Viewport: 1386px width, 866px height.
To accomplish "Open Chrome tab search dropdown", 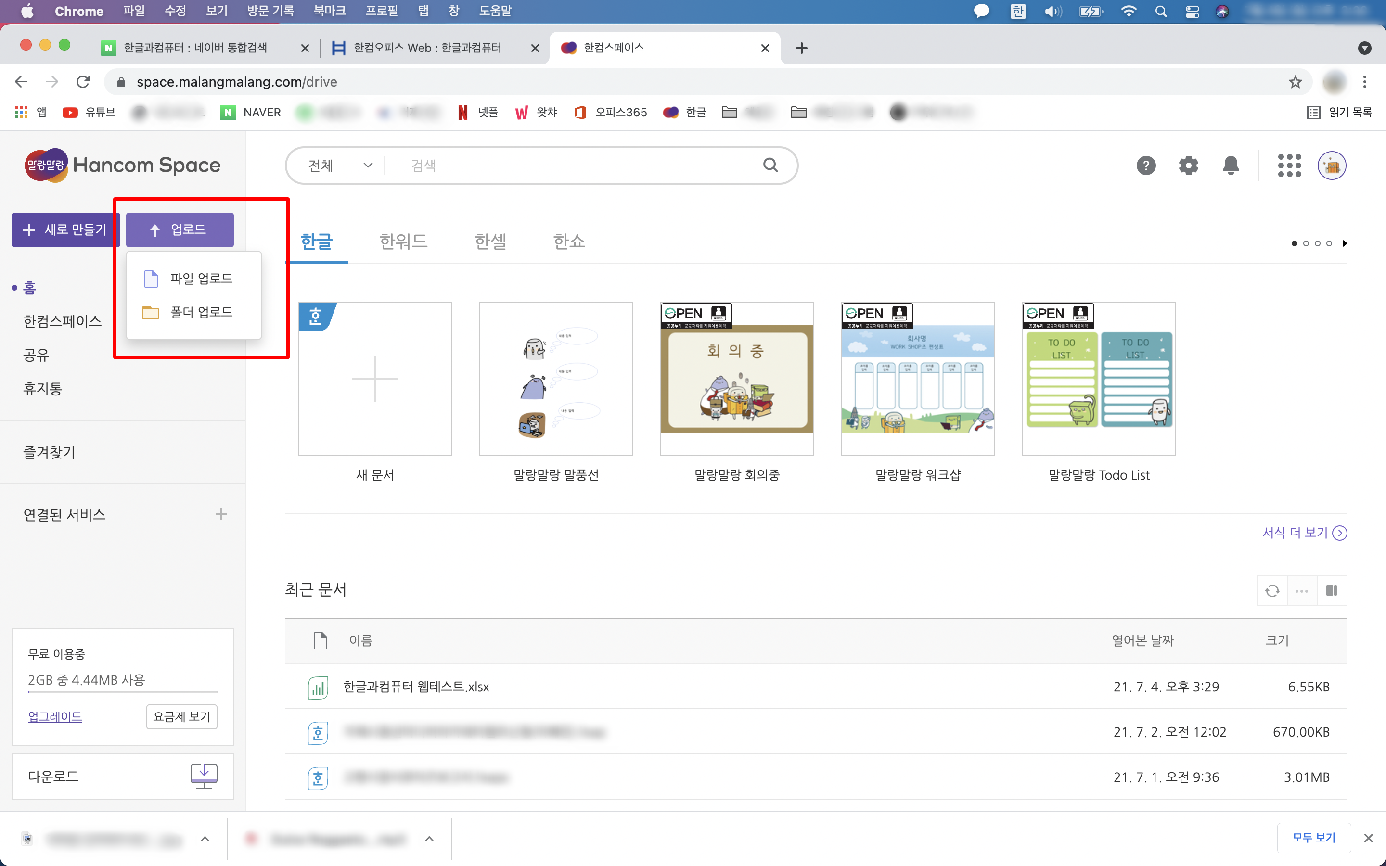I will (x=1365, y=48).
